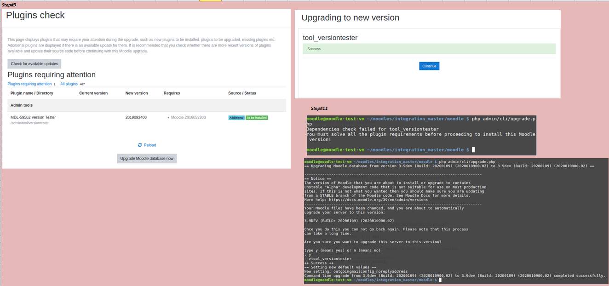Click the new version value 2019092400

(136, 117)
